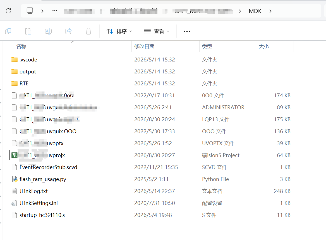The width and height of the screenshot is (326, 240).
Task: Click the 248 KB size cell
Action: 282,191
